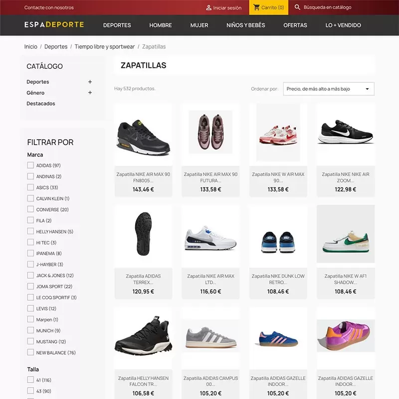Viewport: 399px width, 399px height.
Task: Click the ESPADEPORTE logo
Action: click(x=54, y=24)
